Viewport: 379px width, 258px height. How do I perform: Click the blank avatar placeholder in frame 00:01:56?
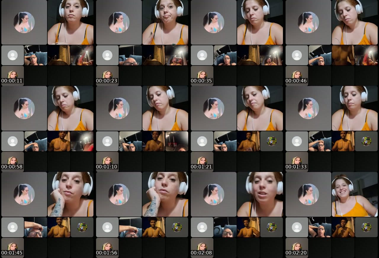pos(107,227)
